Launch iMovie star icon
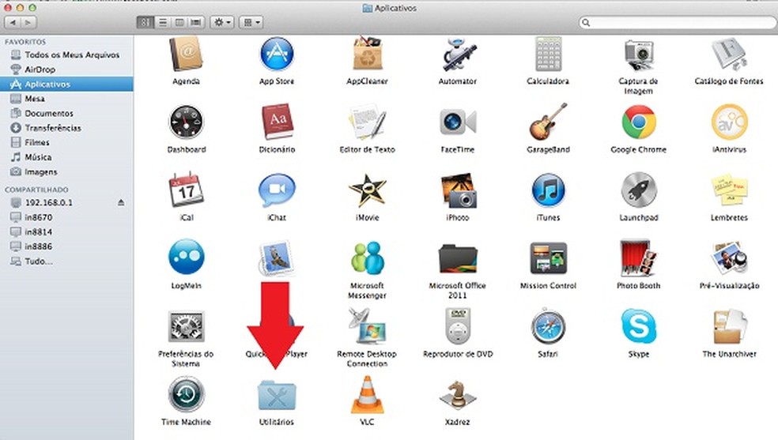This screenshot has width=778, height=440. [367, 190]
